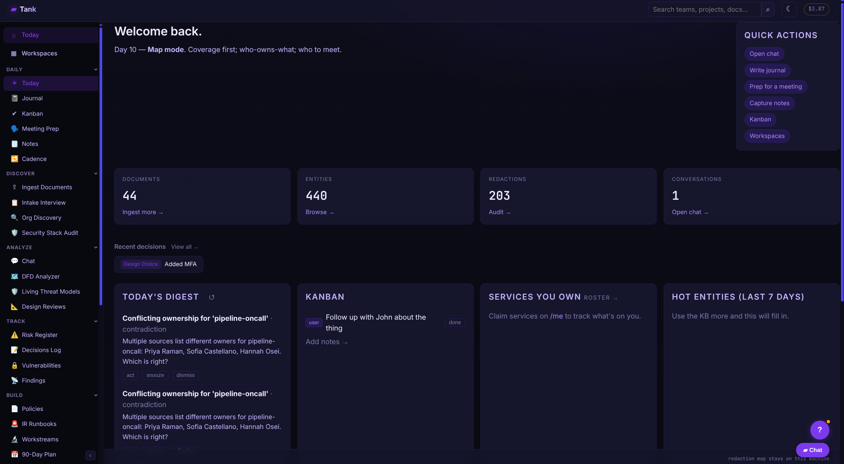This screenshot has width=844, height=464.
Task: Open floating Chat button at bottom right
Action: [813, 450]
